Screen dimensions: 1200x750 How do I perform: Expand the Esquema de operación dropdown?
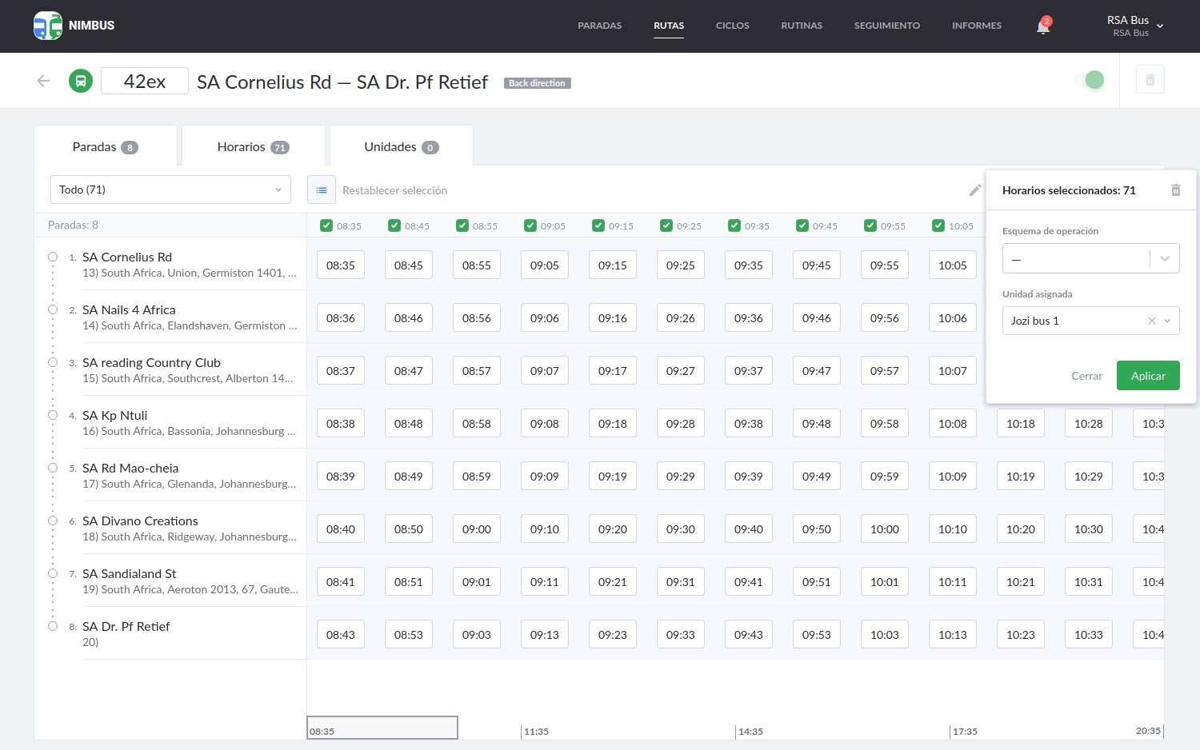(1090, 258)
